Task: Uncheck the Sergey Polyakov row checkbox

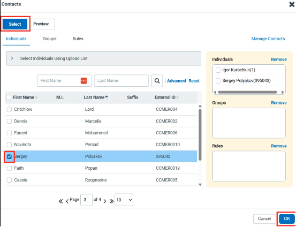Action: (x=9, y=156)
